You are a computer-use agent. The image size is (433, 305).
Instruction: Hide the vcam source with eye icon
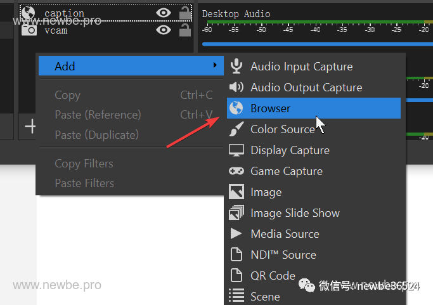point(164,30)
